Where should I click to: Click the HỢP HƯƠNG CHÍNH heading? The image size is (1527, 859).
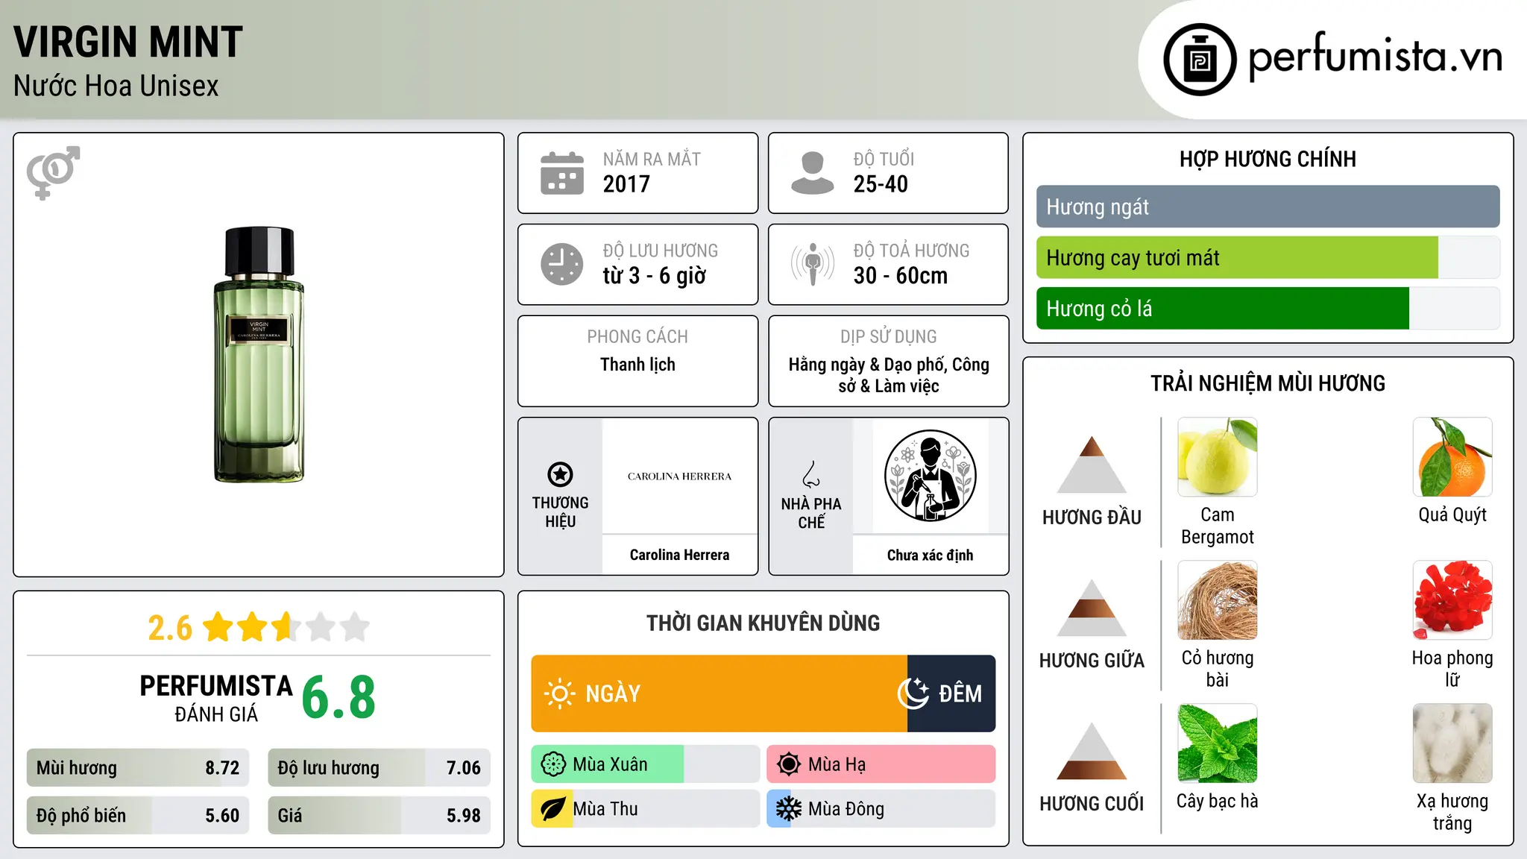point(1268,159)
